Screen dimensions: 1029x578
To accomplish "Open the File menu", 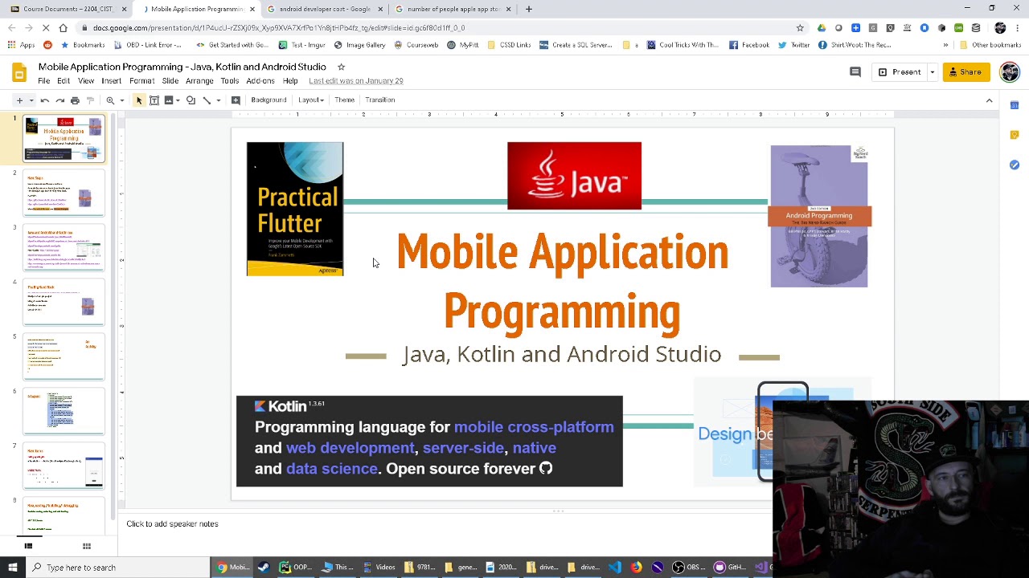I will point(44,81).
